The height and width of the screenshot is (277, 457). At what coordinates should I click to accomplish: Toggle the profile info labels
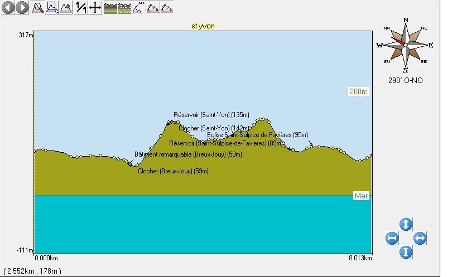[x=138, y=8]
